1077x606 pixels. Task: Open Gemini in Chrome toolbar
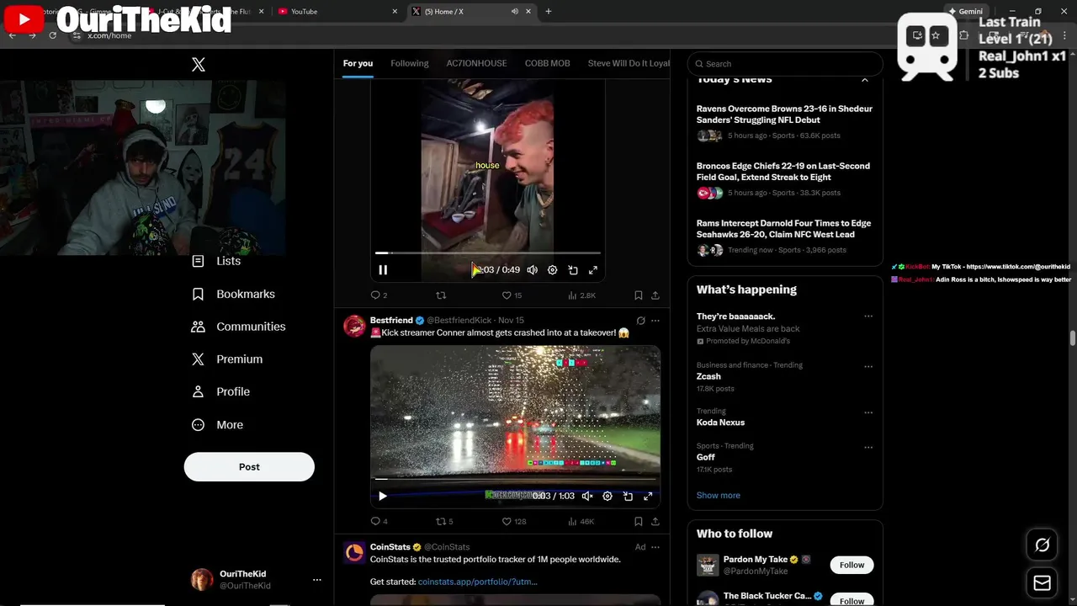click(965, 12)
